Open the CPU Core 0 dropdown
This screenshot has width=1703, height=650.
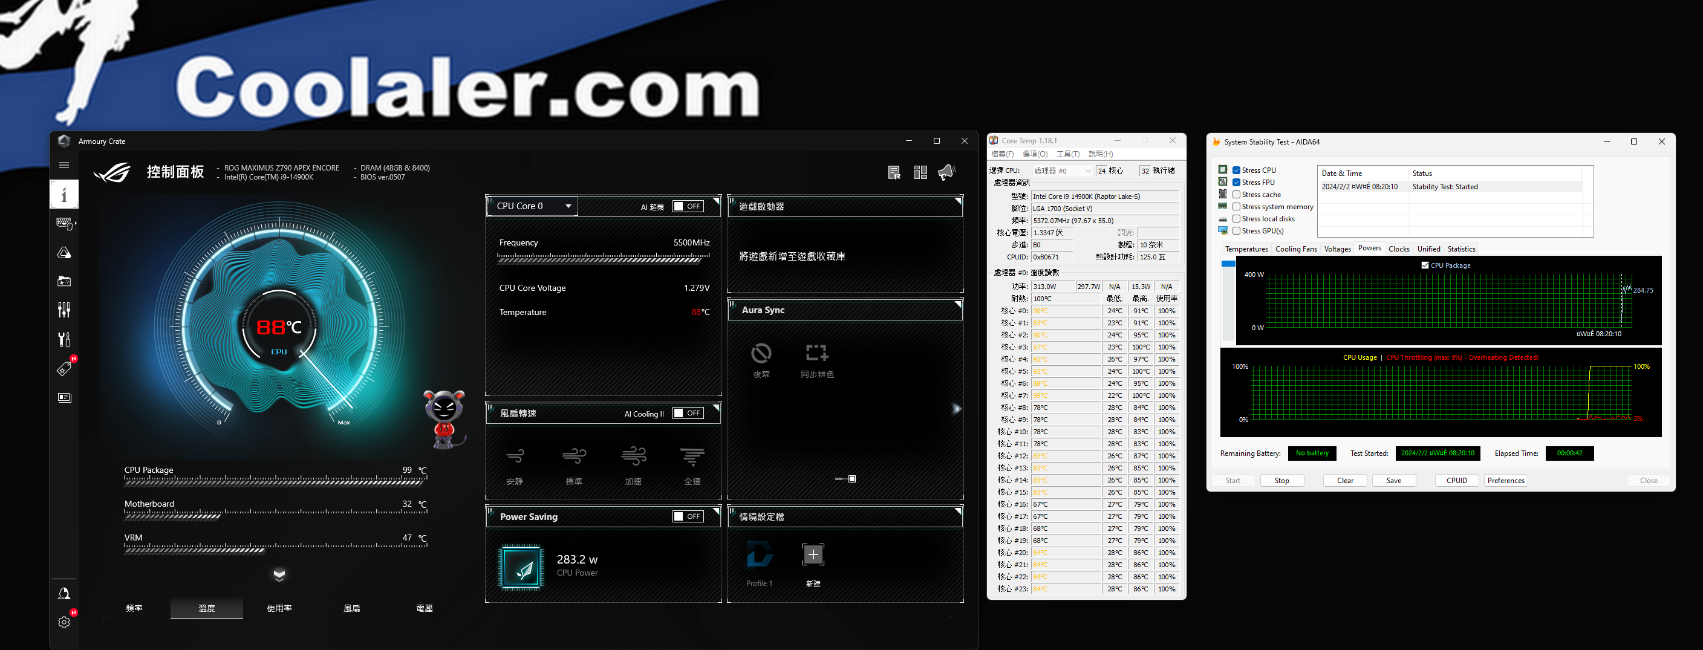pos(533,206)
